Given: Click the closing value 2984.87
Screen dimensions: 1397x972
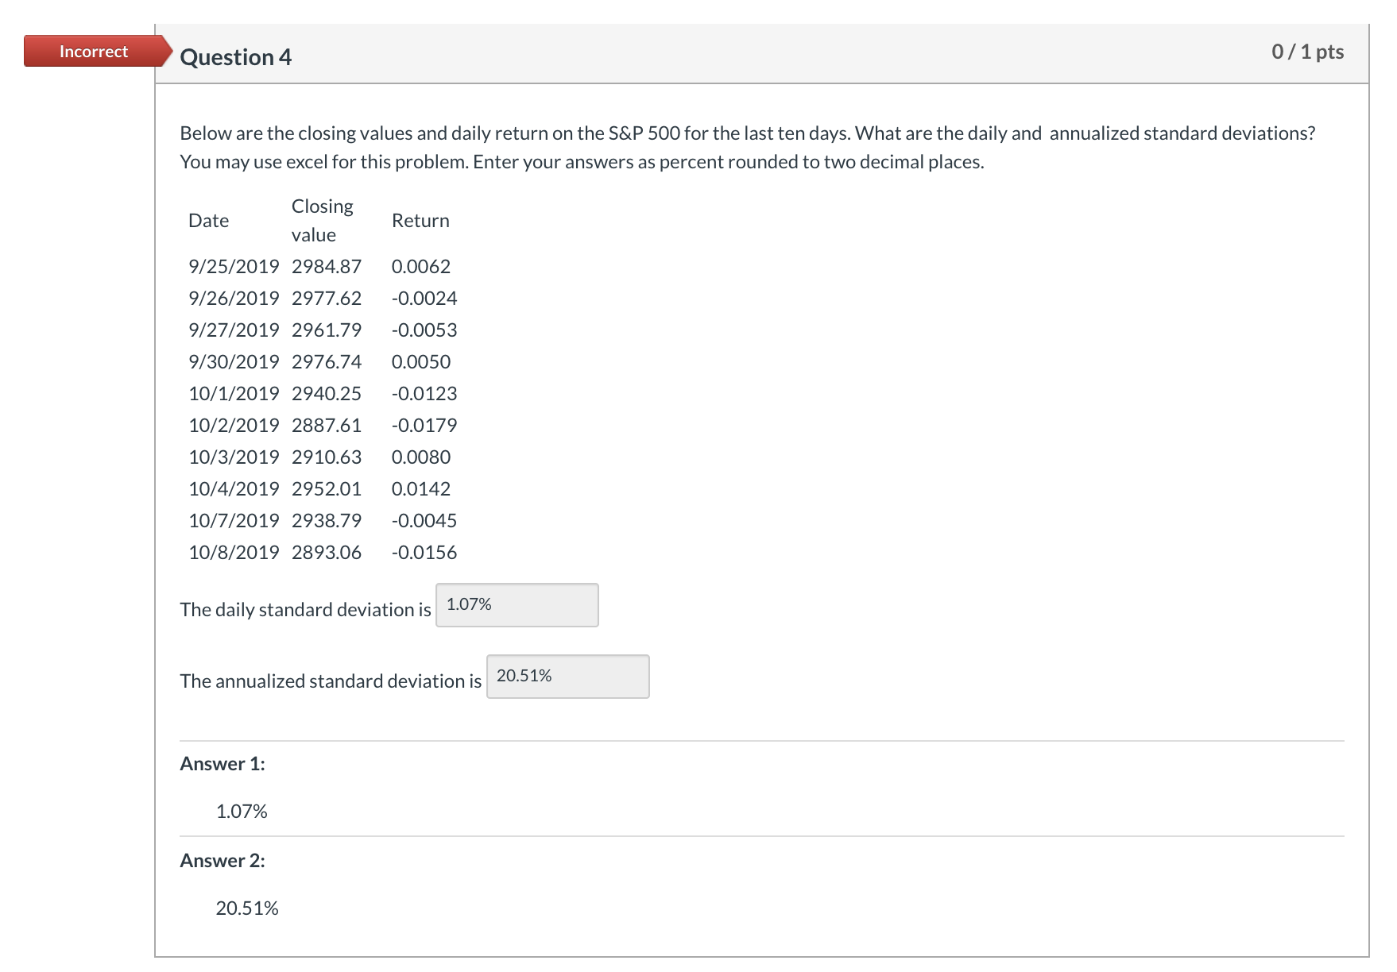Looking at the screenshot, I should pyautogui.click(x=326, y=266).
